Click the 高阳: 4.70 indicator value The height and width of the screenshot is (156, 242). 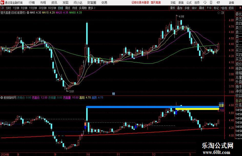85,98
